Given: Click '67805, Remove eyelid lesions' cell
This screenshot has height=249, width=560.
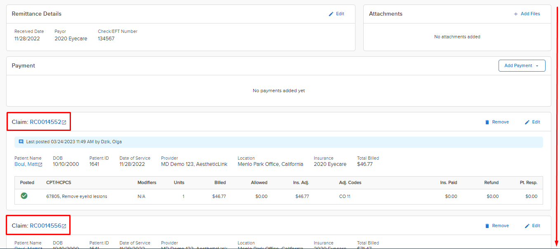Looking at the screenshot, I should 77,197.
